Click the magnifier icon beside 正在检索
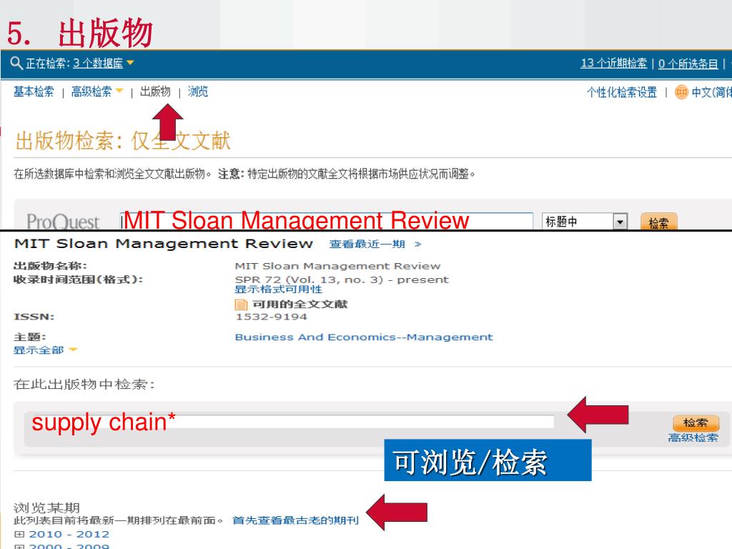732x549 pixels. tap(16, 63)
